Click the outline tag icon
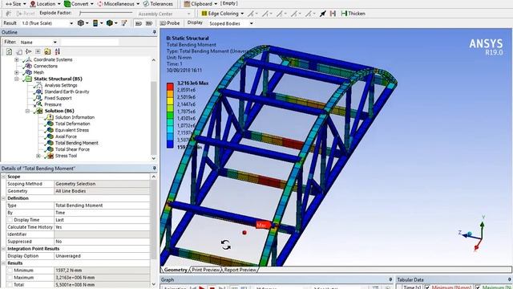This screenshot has height=289, width=513. tap(19, 51)
